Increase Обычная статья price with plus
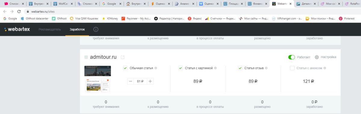 pyautogui.click(x=150, y=81)
